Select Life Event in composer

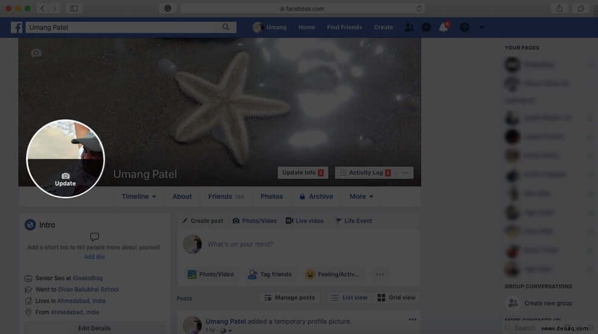tap(353, 221)
